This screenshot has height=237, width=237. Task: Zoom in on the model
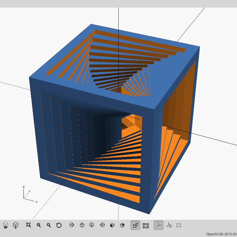click(39, 225)
